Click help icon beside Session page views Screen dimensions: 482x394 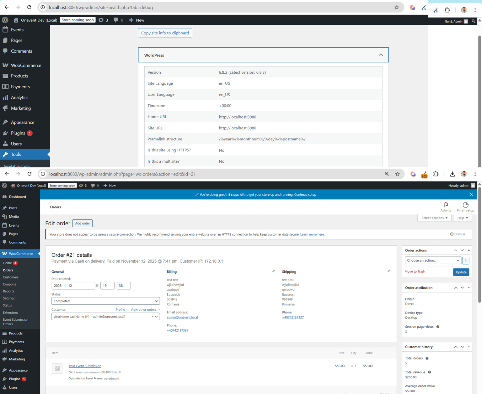[438, 327]
